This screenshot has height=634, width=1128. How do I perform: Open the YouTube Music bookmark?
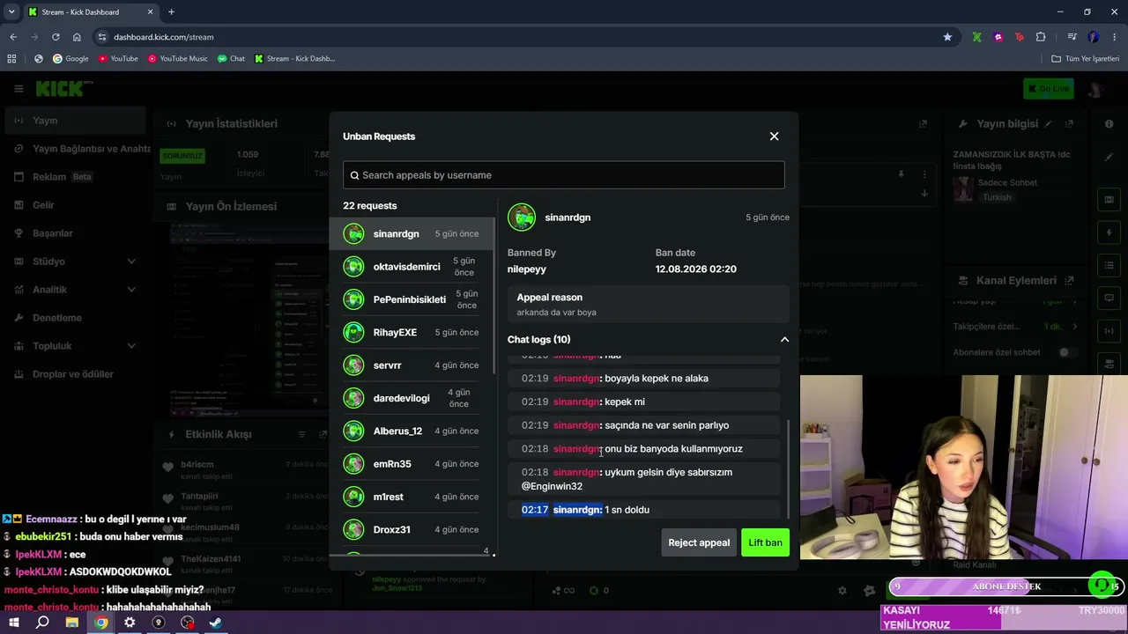(178, 59)
